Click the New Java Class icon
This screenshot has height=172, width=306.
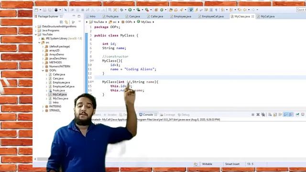(x=162, y=10)
